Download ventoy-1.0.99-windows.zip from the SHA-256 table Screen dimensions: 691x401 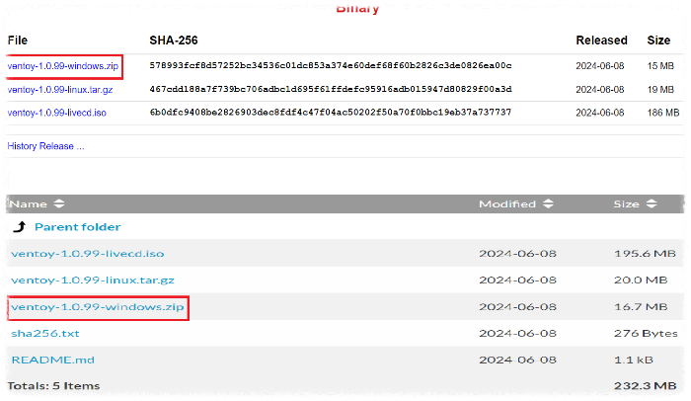tap(63, 66)
